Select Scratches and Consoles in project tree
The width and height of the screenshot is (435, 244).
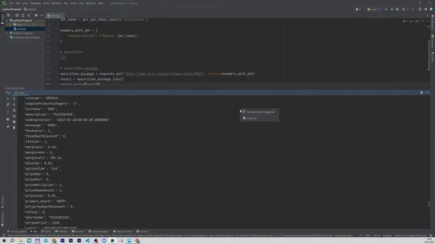click(x=27, y=37)
